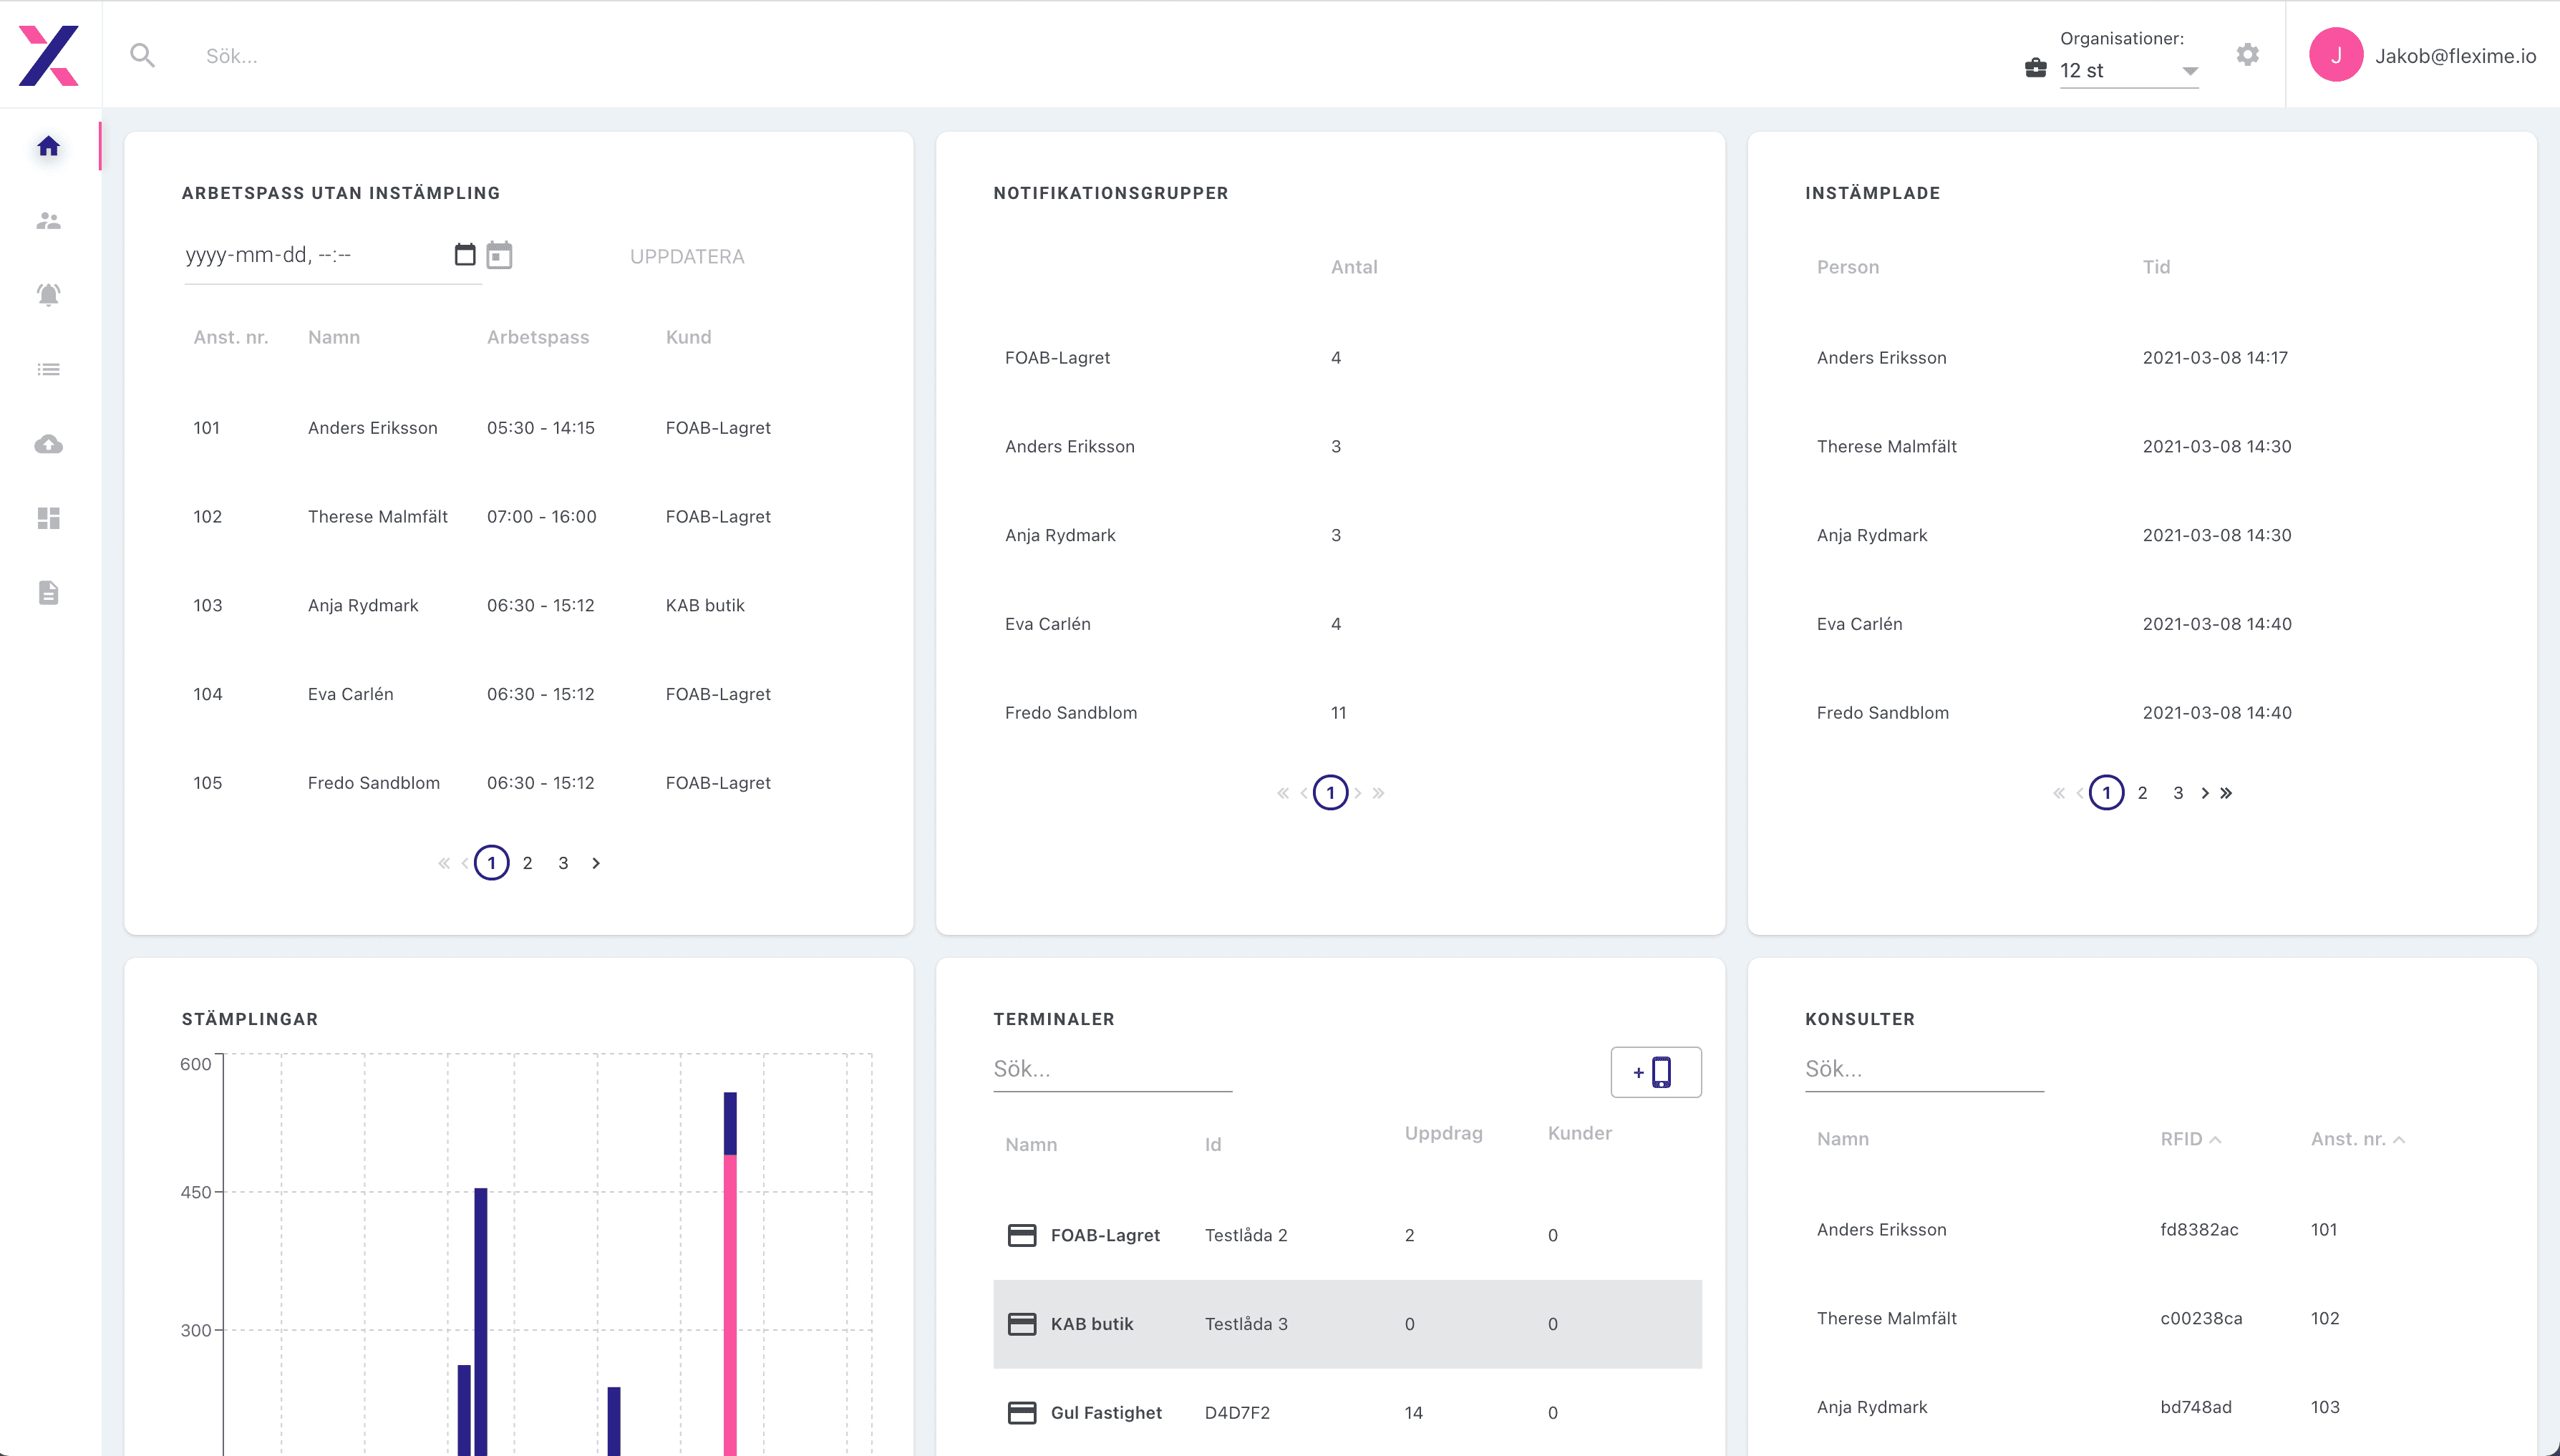The width and height of the screenshot is (2560, 1456).
Task: Select Therese Malmfält row 102 in Arbetspass
Action: 518,517
